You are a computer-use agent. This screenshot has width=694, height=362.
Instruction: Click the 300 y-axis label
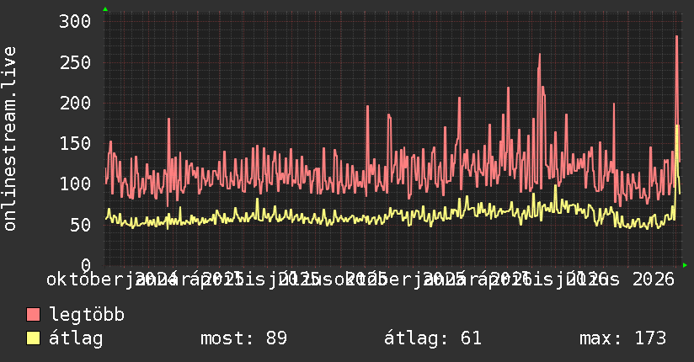coord(75,21)
